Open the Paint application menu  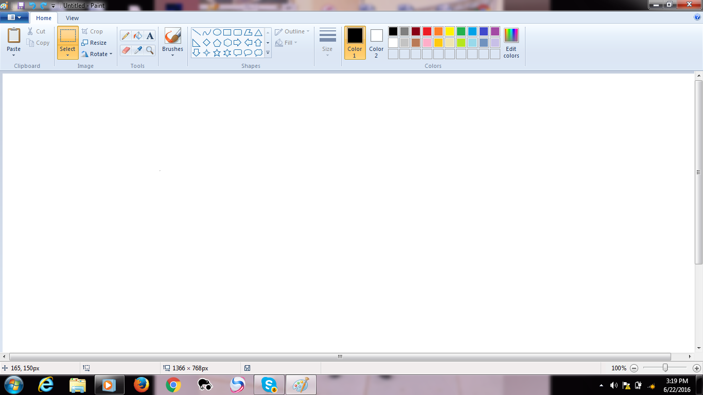pos(14,17)
